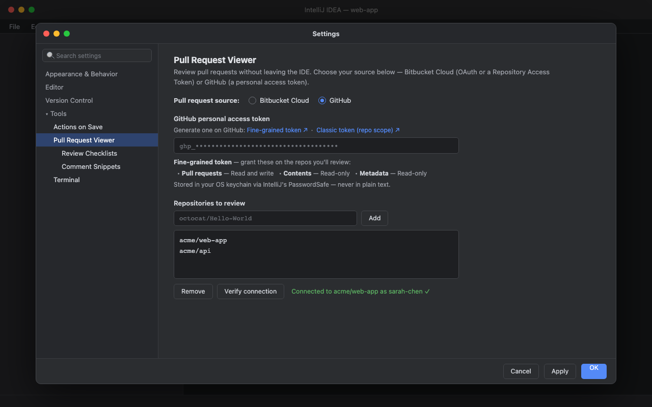Remove the selected repository
This screenshot has height=407, width=652.
click(x=193, y=292)
